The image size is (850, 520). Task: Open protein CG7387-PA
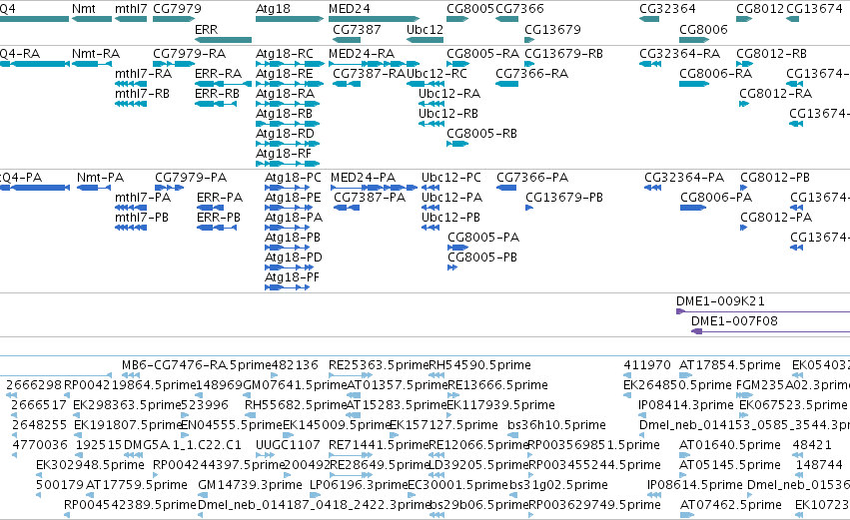(x=347, y=208)
